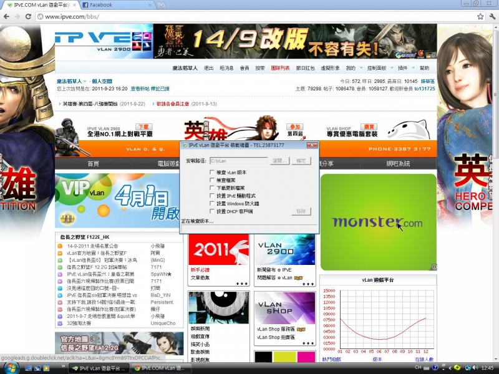This screenshot has width=499, height=374.
Task: Open 會員 members menu item
Action: point(245,68)
